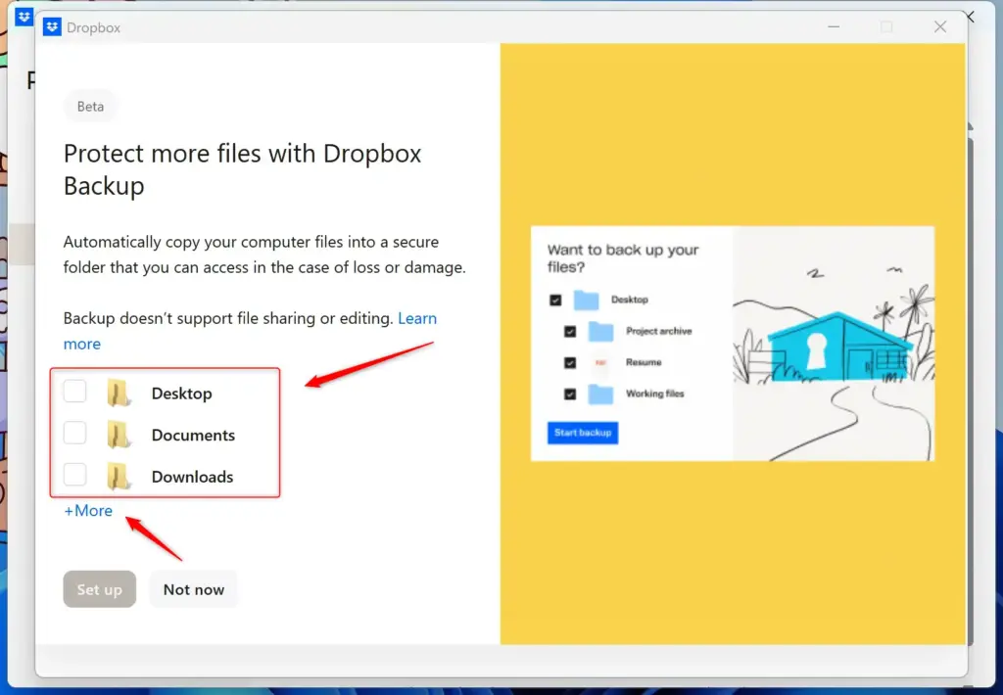
Task: Minimize the Dropbox window
Action: (834, 26)
